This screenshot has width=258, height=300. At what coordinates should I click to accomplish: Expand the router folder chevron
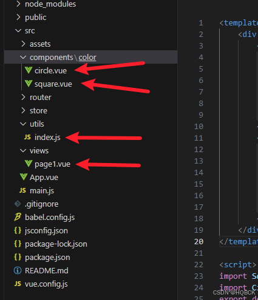click(x=23, y=97)
